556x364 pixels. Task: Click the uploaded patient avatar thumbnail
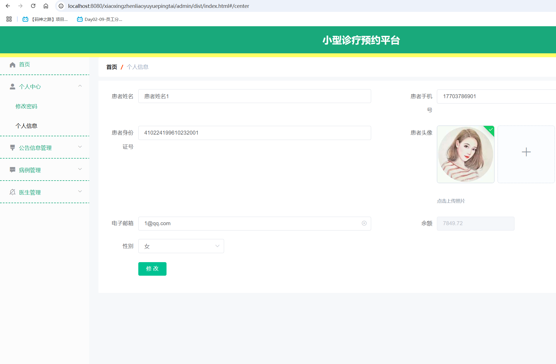click(466, 154)
